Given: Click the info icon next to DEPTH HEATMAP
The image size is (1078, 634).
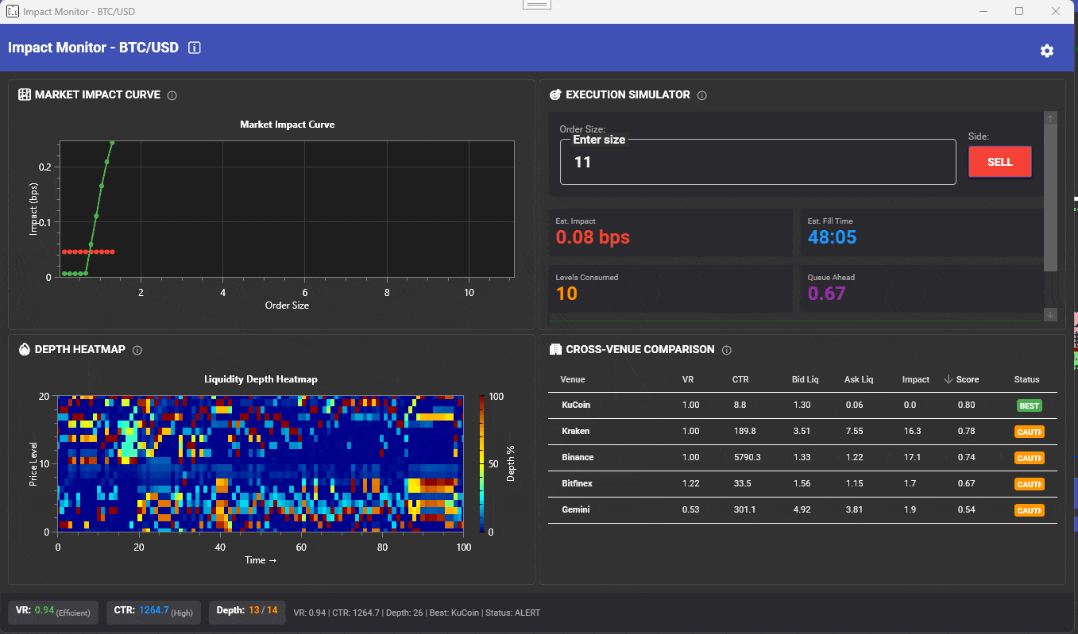Looking at the screenshot, I should pos(137,349).
